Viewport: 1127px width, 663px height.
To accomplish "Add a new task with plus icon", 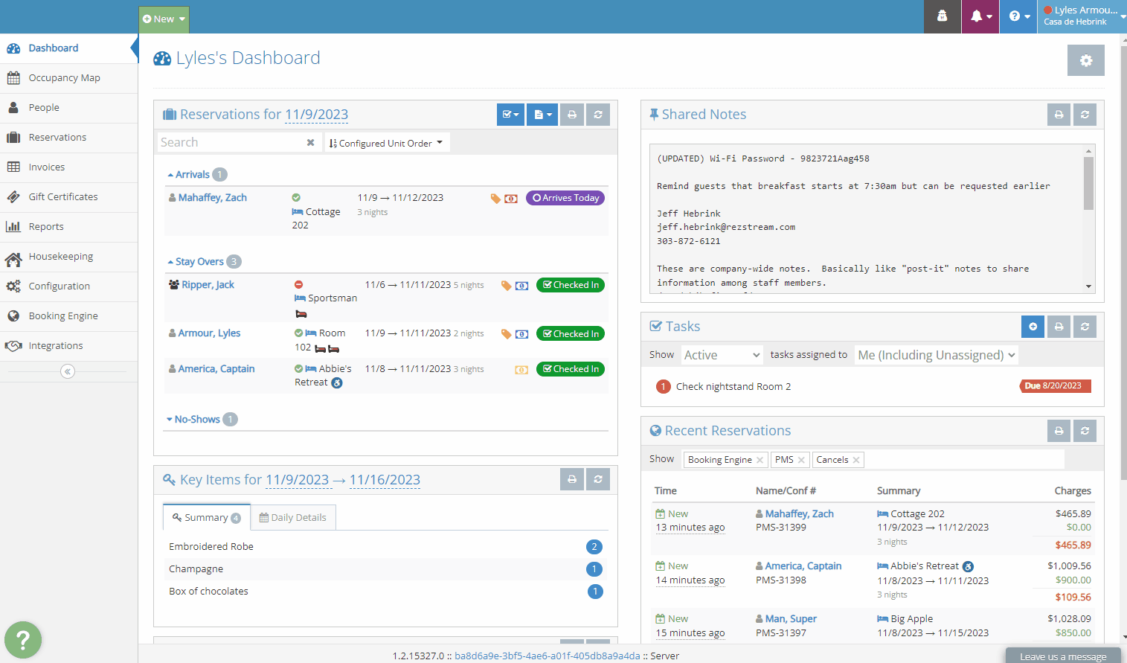I will (1033, 327).
